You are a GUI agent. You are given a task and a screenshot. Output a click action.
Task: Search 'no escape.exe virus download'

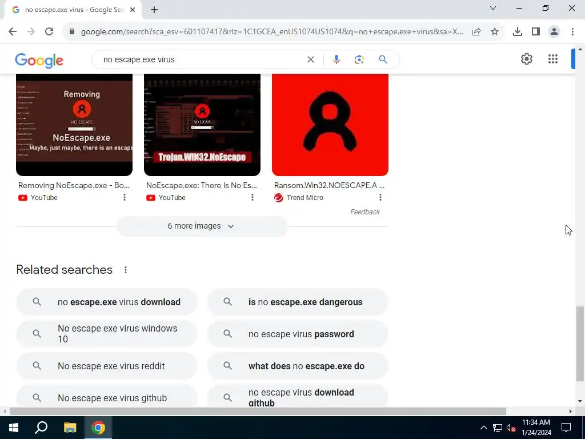click(107, 302)
